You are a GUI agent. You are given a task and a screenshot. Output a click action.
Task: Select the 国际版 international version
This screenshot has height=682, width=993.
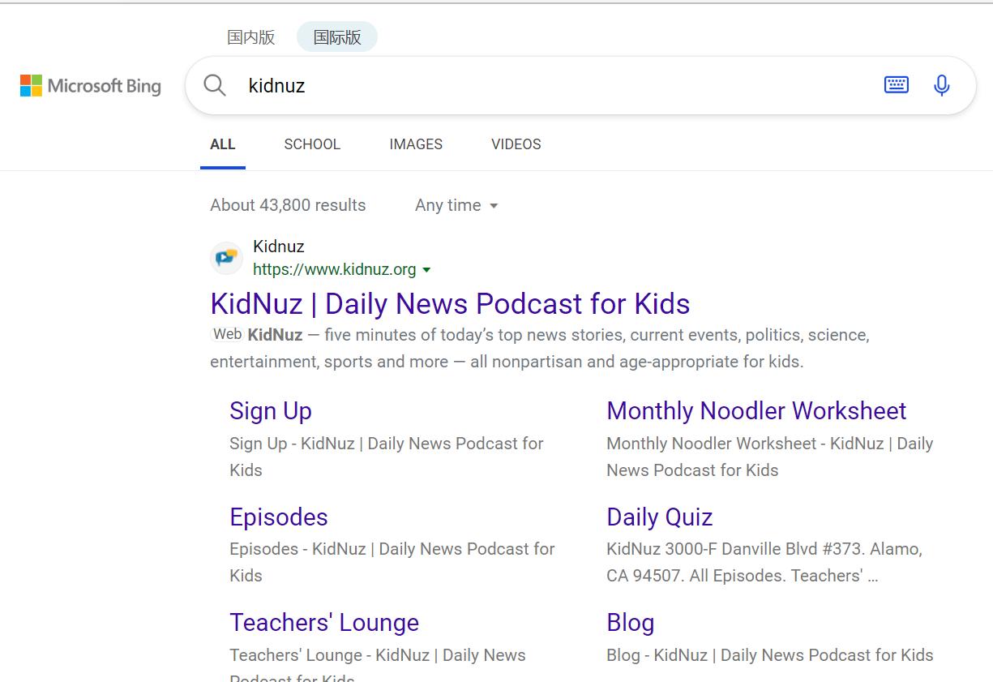[337, 37]
